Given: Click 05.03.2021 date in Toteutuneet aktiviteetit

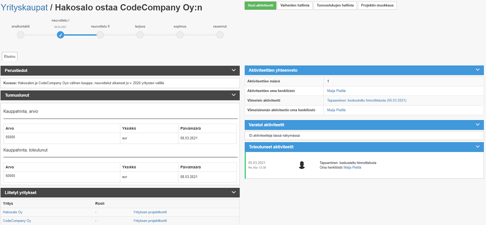Looking at the screenshot, I should point(257,163).
